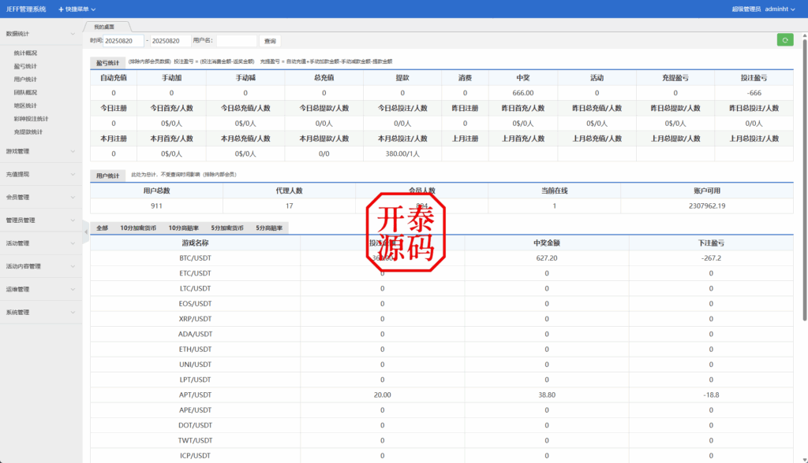
Task: Select the 全部 filter tab
Action: coord(102,227)
